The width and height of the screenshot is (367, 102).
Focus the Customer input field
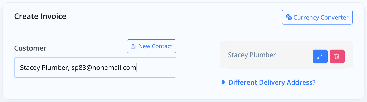click(95, 68)
